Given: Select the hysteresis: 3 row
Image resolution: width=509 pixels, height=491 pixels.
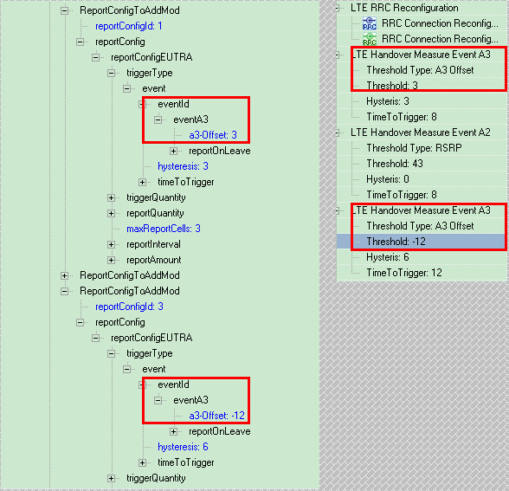Looking at the screenshot, I should click(183, 166).
